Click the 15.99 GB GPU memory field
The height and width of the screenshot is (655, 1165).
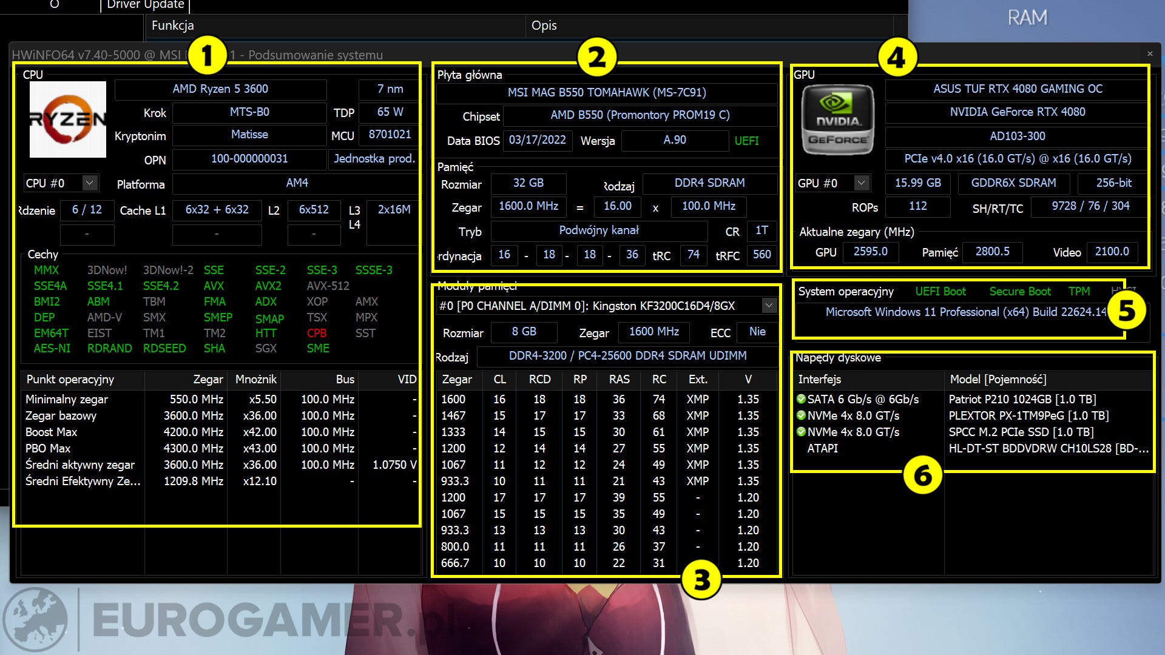tap(917, 183)
